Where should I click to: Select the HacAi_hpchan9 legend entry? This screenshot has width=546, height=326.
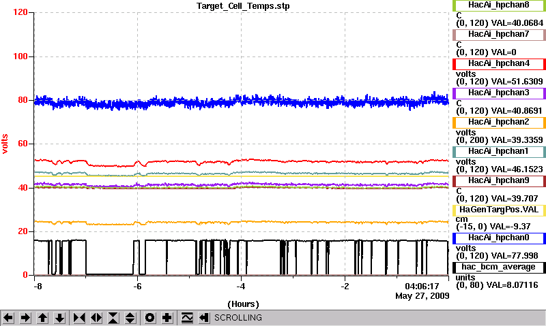coord(499,181)
